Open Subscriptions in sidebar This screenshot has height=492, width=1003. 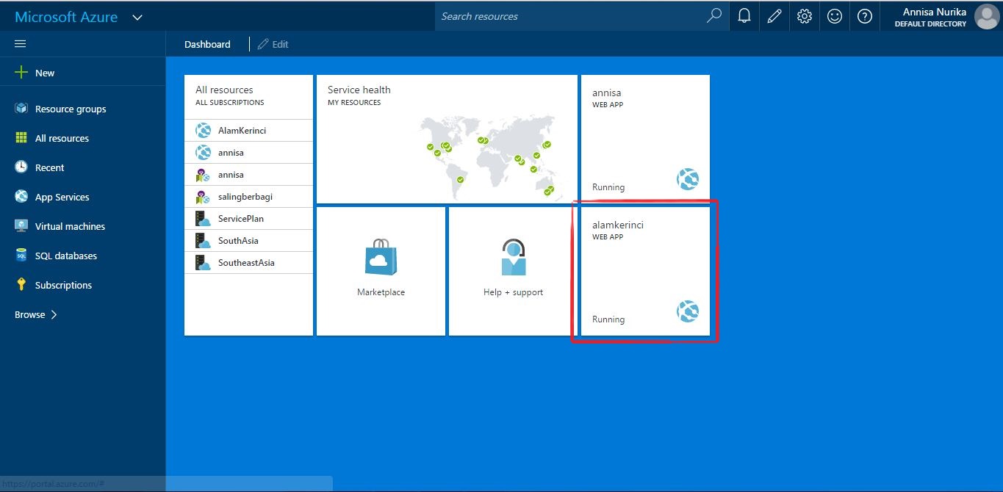pyautogui.click(x=63, y=285)
